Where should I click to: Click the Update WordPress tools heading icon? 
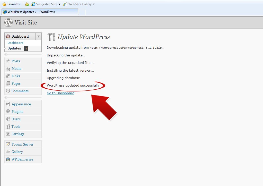point(51,37)
